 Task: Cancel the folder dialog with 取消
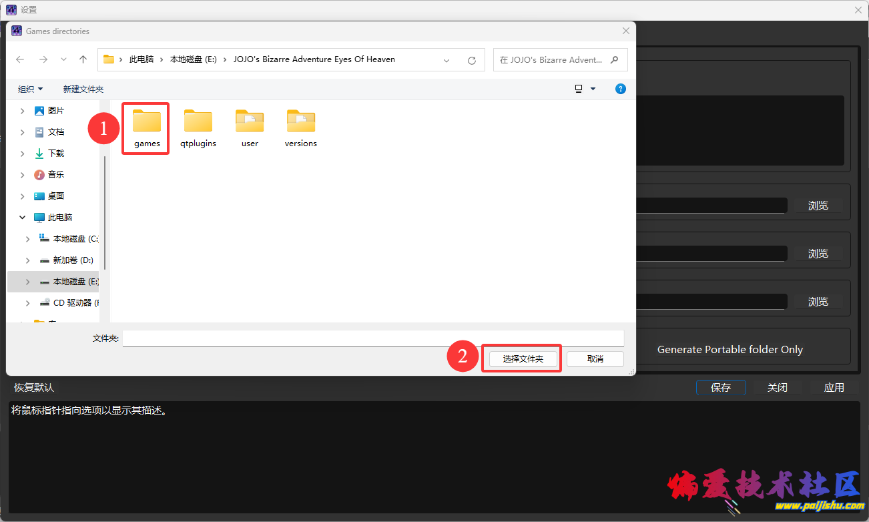595,358
